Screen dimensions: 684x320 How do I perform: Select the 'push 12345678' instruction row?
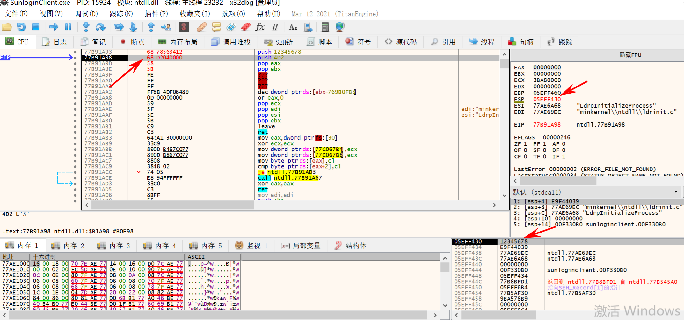click(x=290, y=52)
